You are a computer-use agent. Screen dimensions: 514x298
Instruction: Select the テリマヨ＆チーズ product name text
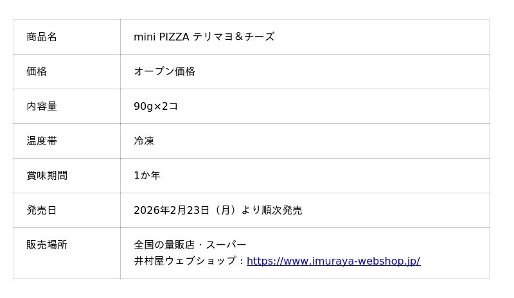coord(234,37)
